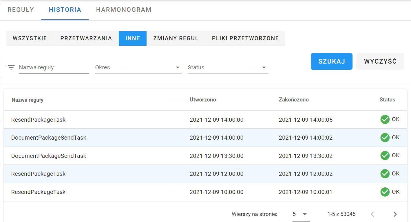Focus the Nazwa reguły input field
411x222 pixels.
click(x=54, y=68)
